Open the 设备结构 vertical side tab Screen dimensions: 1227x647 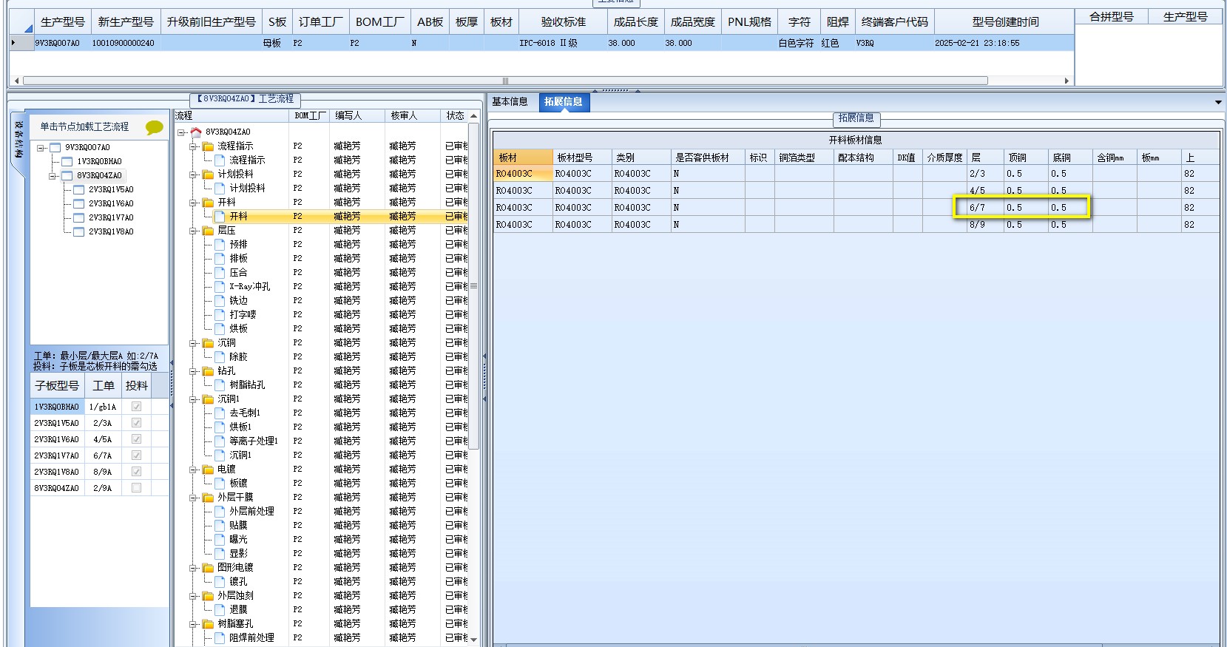(19, 139)
